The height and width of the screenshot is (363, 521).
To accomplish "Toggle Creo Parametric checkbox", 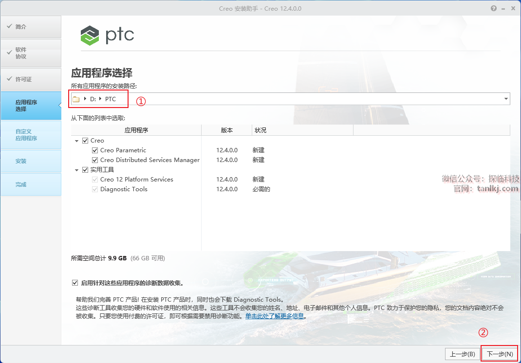I will click(95, 150).
